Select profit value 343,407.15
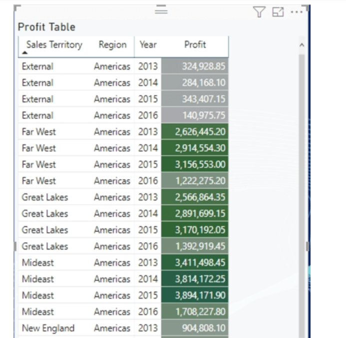Screen dimensions: 346x338 (x=203, y=99)
